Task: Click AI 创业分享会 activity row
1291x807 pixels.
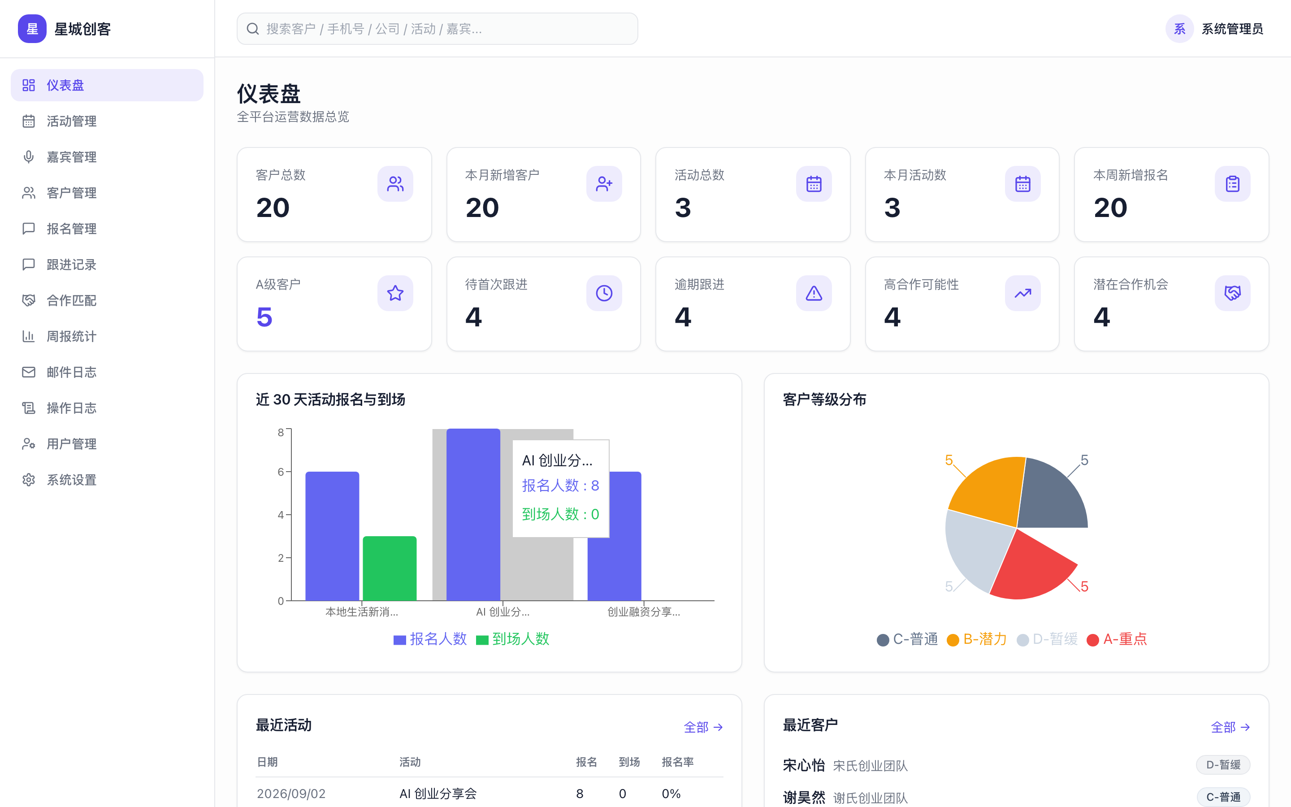Action: (x=489, y=793)
